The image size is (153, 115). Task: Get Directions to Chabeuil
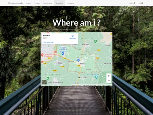(x=73, y=37)
